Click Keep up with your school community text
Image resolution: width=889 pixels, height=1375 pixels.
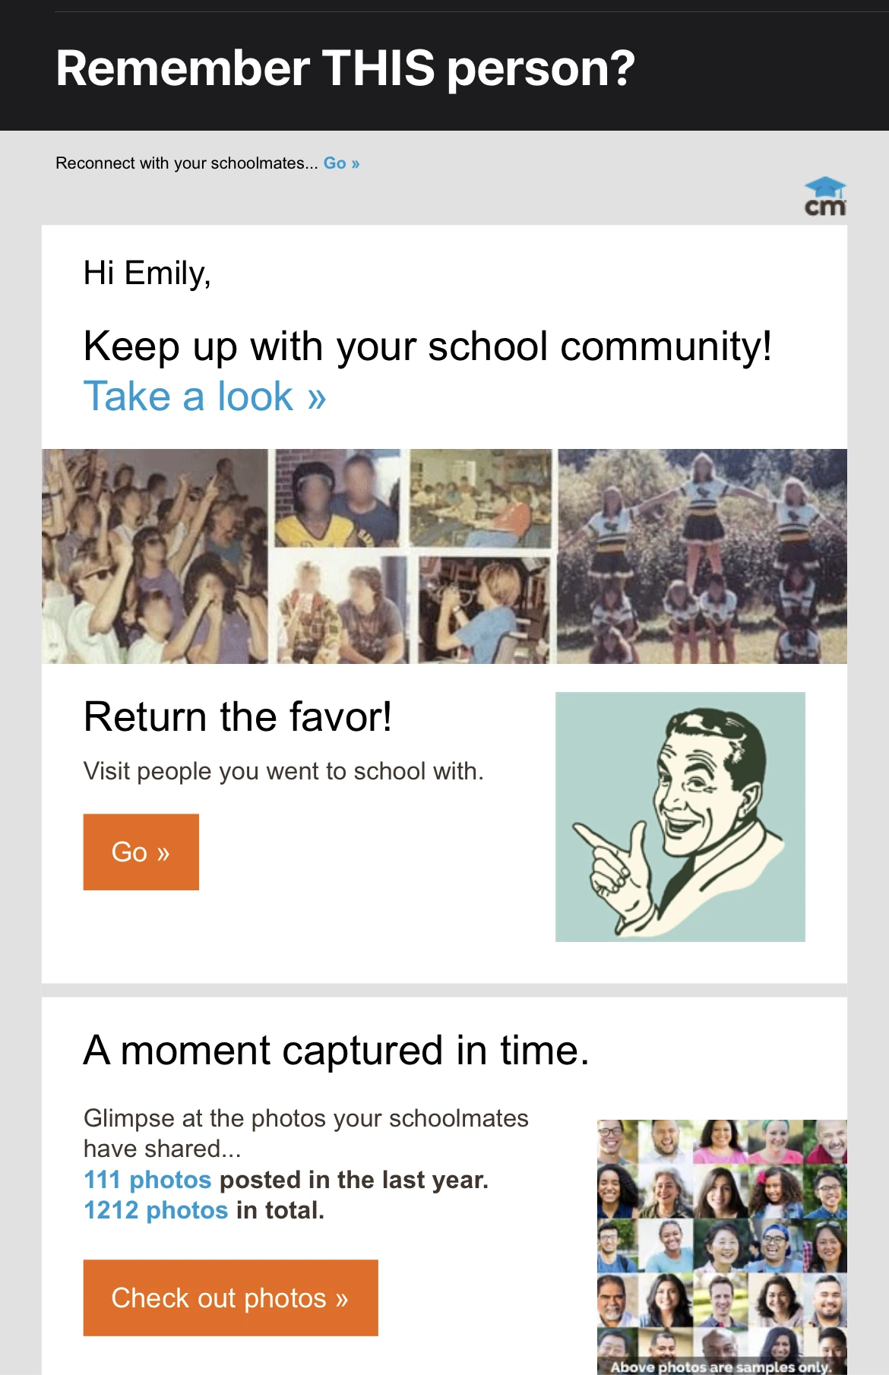click(427, 346)
